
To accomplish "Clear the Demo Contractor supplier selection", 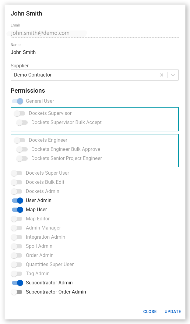I will coord(161,75).
